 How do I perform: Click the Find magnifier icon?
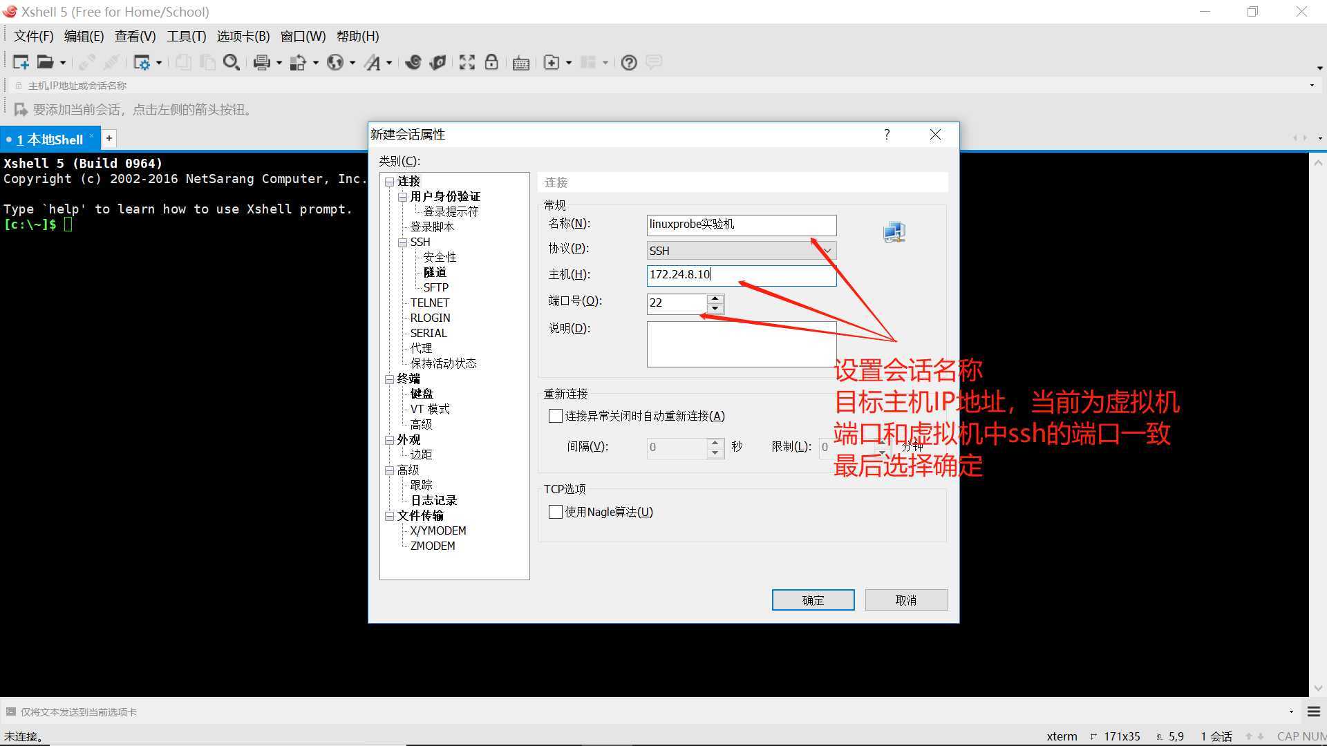click(x=232, y=62)
